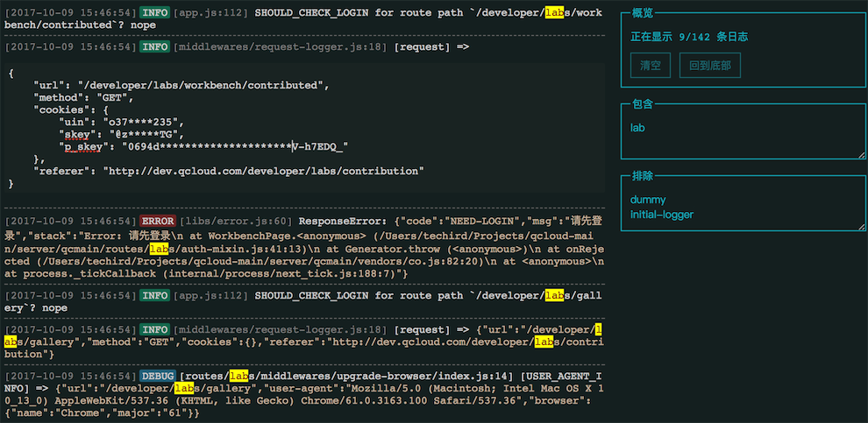The image size is (868, 423).
Task: Click the 回到底部 button
Action: (709, 66)
